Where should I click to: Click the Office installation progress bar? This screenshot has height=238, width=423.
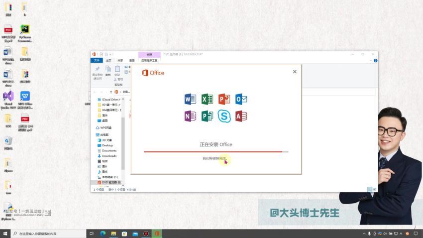pyautogui.click(x=216, y=152)
